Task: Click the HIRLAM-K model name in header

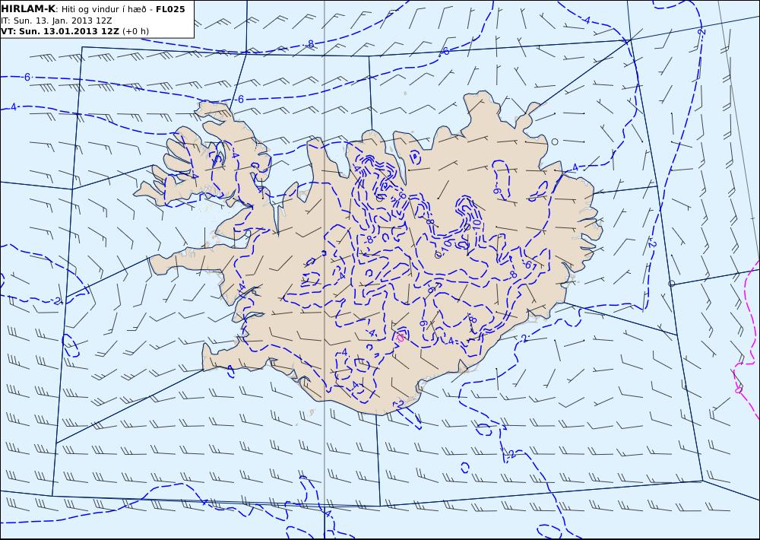Action: 28,8
